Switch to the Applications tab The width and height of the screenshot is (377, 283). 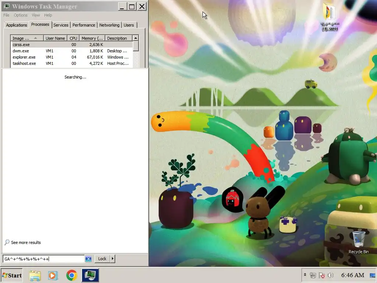click(x=16, y=25)
